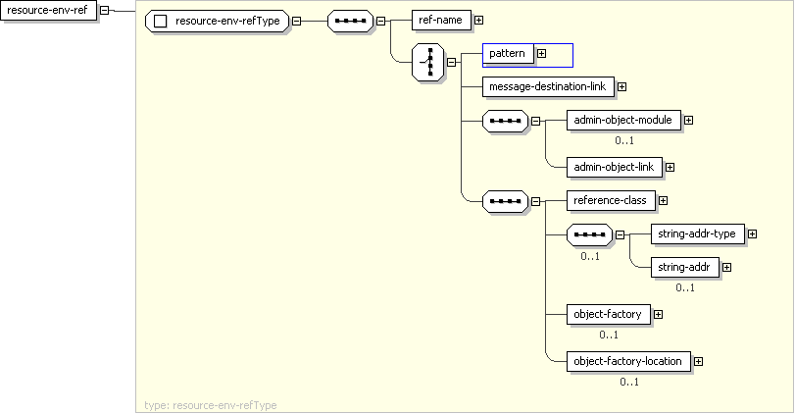The height and width of the screenshot is (414, 795).
Task: Select the string-addr-type element box
Action: click(x=696, y=233)
